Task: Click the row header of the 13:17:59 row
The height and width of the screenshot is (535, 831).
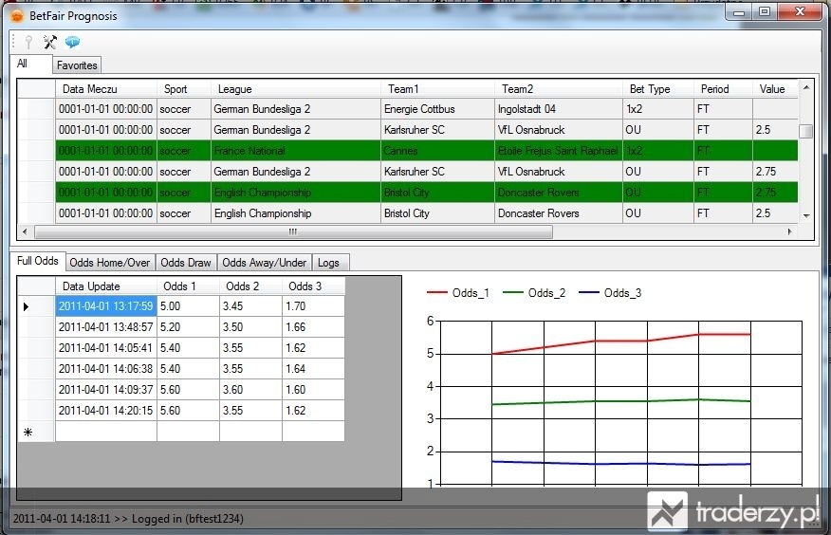Action: coord(36,306)
